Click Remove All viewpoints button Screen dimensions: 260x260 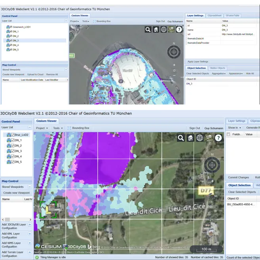52,75
